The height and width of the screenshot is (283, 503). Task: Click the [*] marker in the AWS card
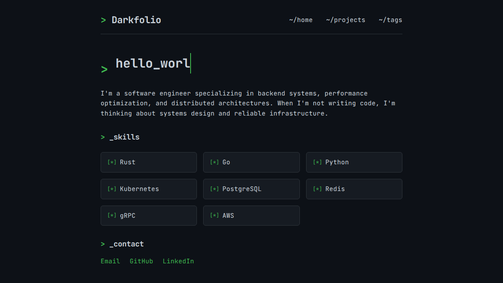click(215, 215)
